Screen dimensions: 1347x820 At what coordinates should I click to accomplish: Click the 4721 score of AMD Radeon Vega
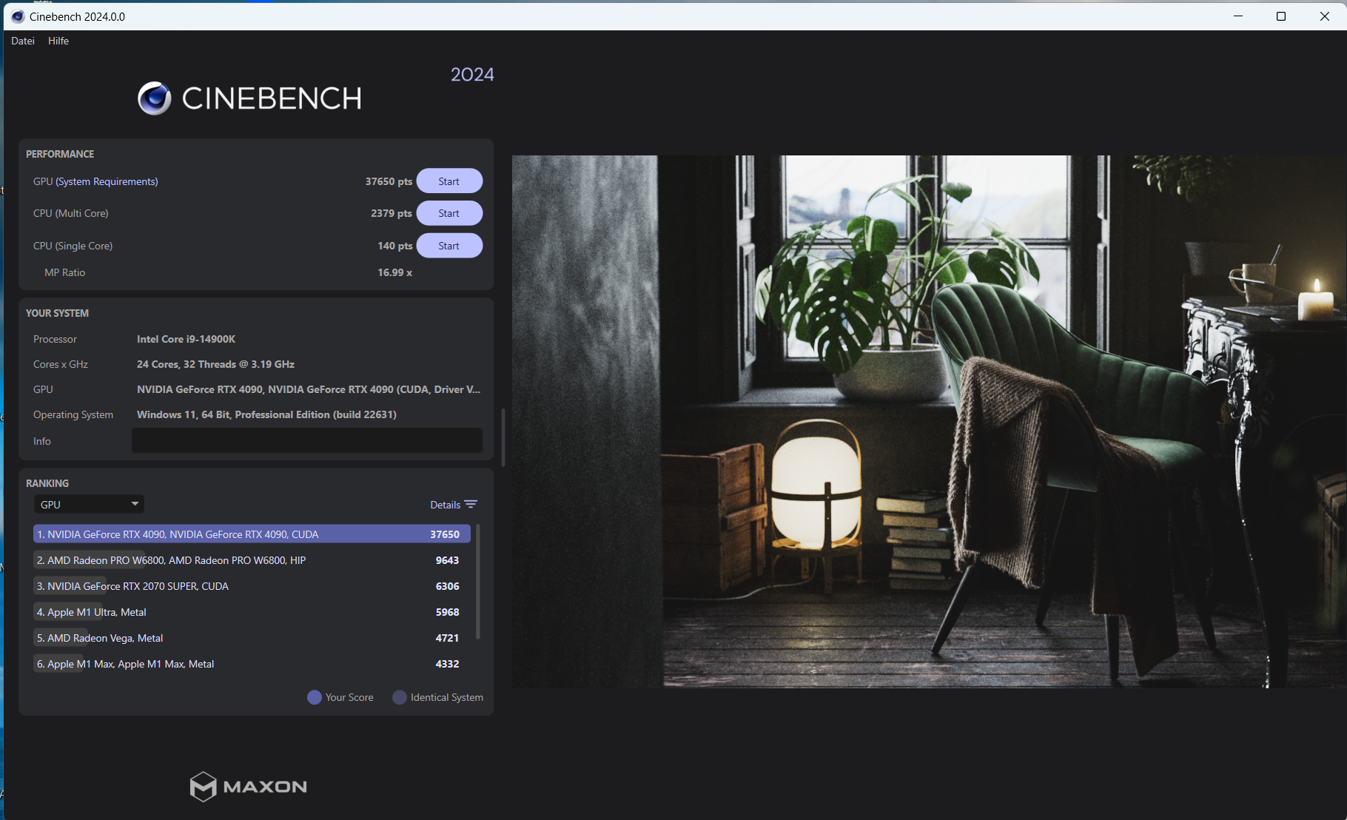click(x=447, y=638)
